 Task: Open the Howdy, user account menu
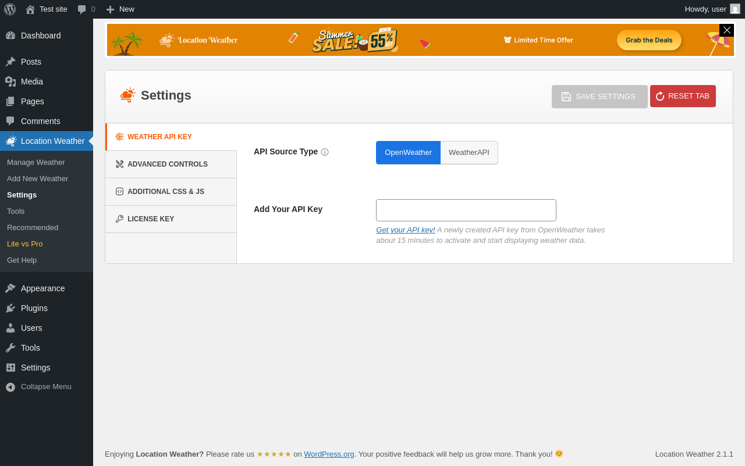[712, 9]
